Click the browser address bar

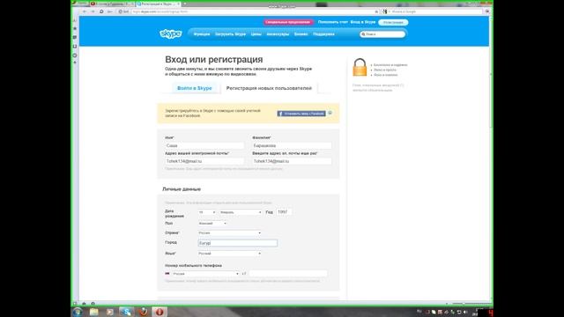point(254,11)
